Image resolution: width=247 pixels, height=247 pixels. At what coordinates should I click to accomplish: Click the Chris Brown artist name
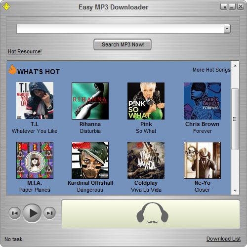click(x=202, y=124)
